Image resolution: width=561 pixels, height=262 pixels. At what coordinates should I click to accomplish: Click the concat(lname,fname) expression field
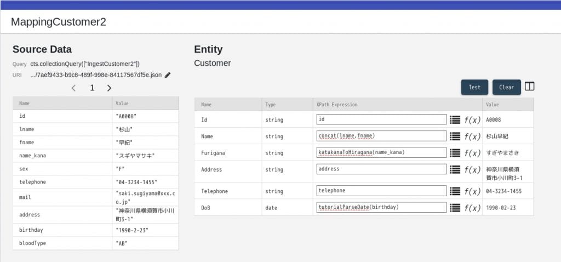coord(381,136)
